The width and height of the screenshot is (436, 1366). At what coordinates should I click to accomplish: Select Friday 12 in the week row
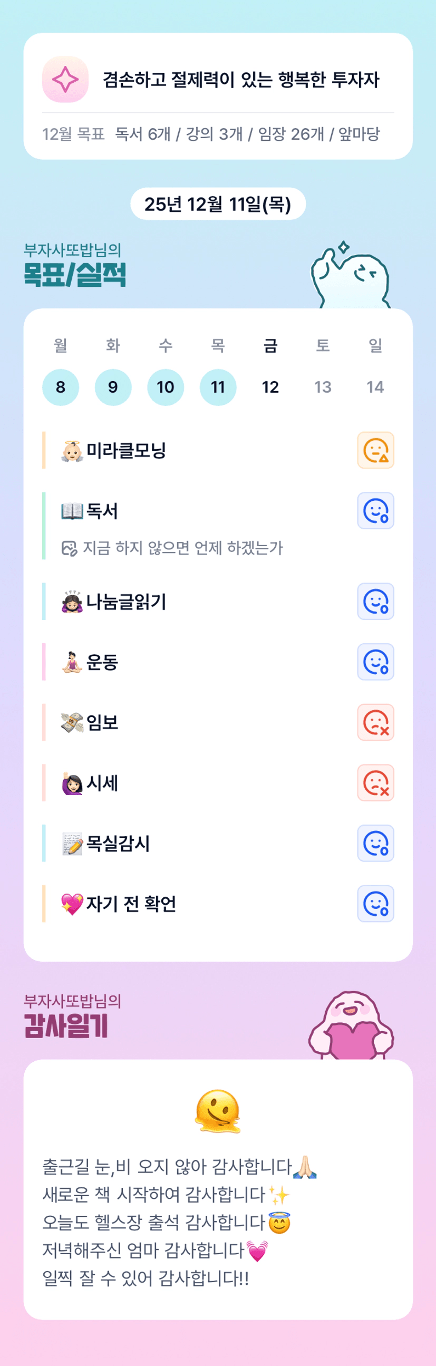(x=270, y=387)
